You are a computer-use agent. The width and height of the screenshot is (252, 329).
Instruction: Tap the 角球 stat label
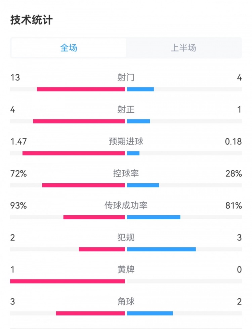(x=126, y=301)
